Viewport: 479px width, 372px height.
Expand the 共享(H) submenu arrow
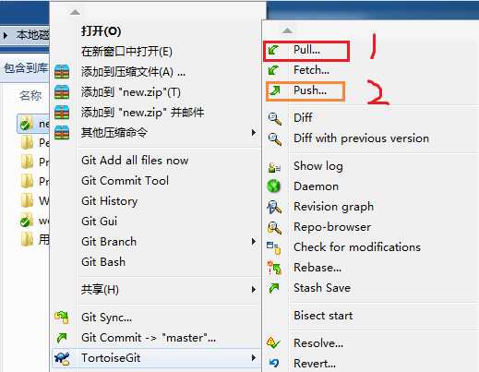(x=254, y=289)
